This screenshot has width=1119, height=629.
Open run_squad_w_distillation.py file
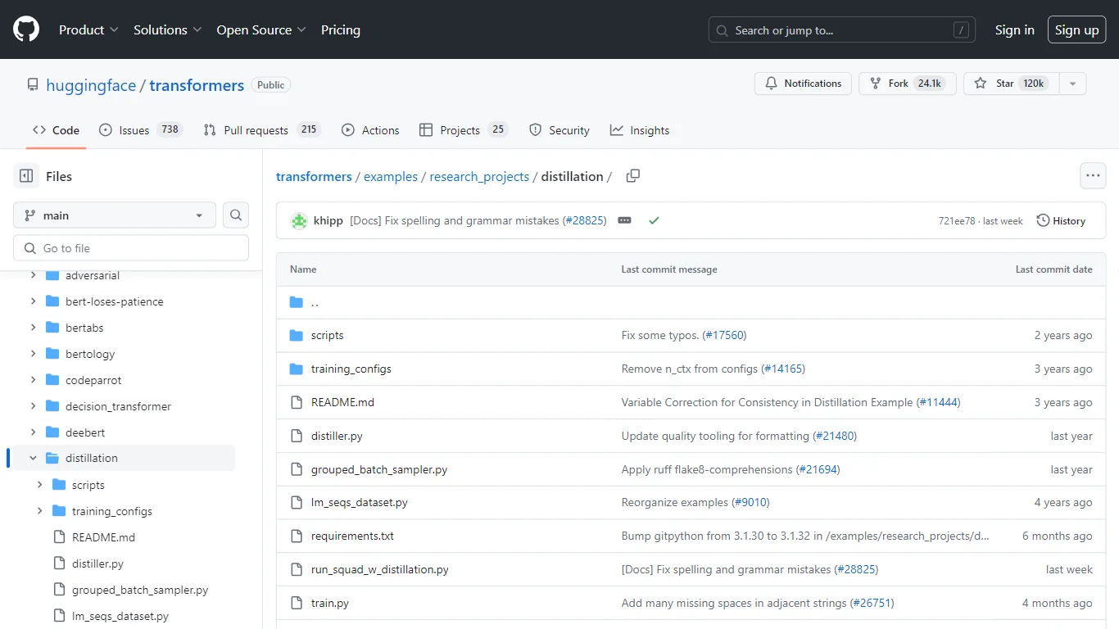point(380,569)
